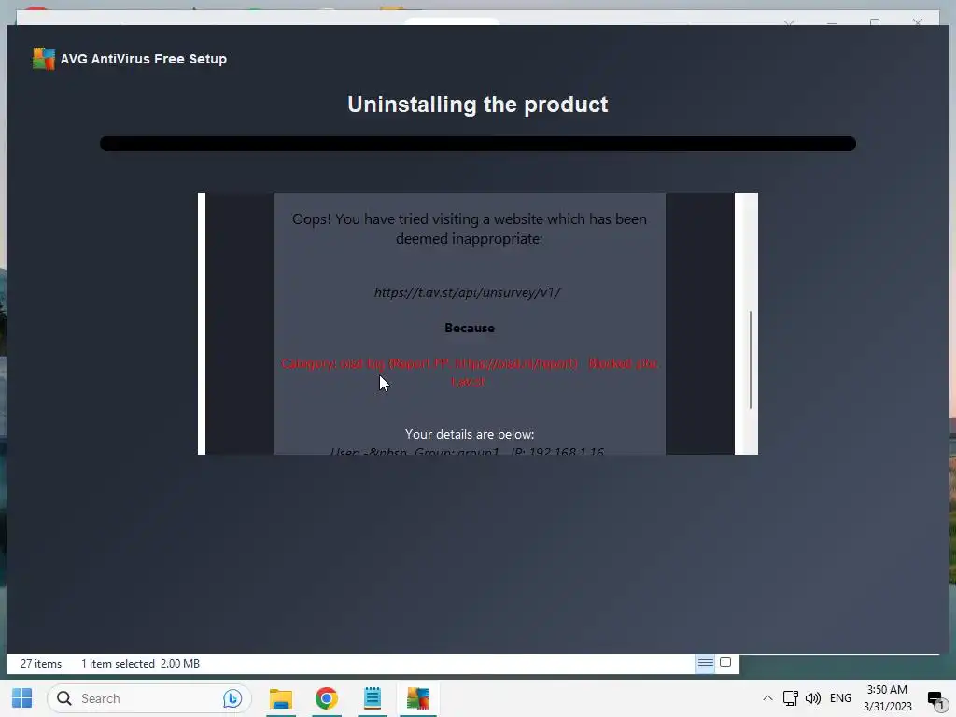This screenshot has height=717, width=956.
Task: Launch Google Chrome from the taskbar
Action: [326, 698]
